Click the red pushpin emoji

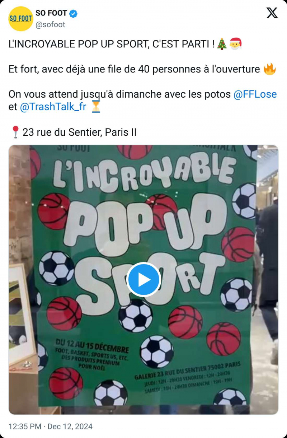[x=15, y=132]
